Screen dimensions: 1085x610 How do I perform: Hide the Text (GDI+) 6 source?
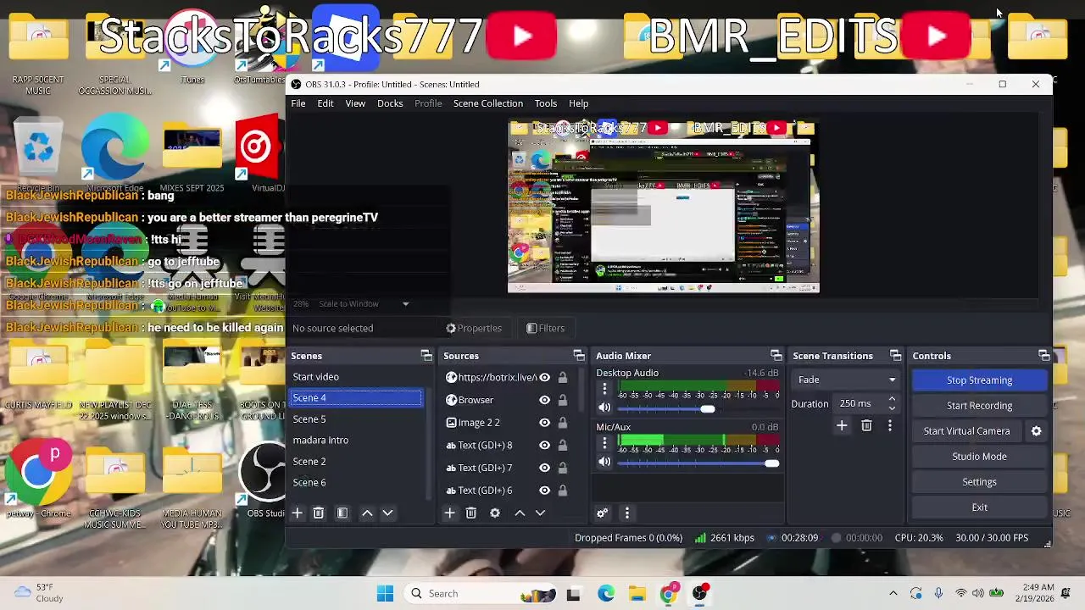coord(545,491)
